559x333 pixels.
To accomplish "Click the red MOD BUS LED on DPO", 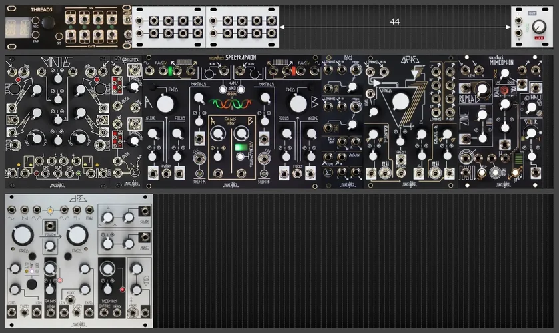I will point(123,290).
